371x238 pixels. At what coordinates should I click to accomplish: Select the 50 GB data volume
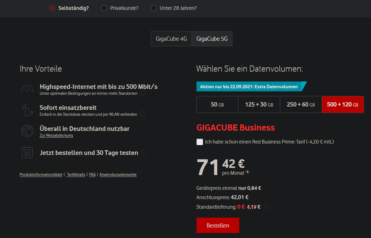pyautogui.click(x=217, y=104)
